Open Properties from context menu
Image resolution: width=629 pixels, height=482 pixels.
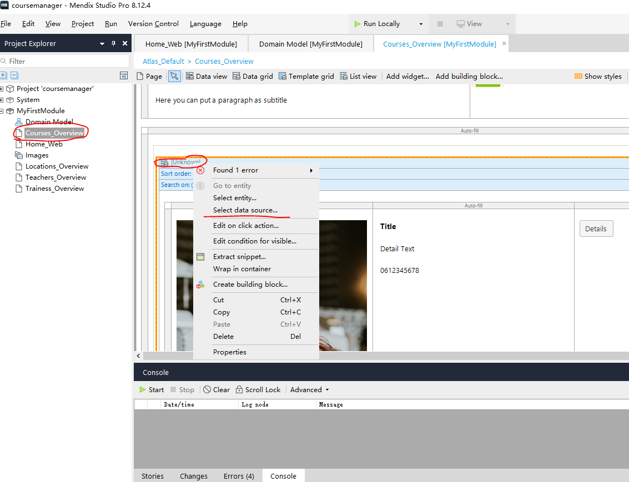tap(256, 352)
